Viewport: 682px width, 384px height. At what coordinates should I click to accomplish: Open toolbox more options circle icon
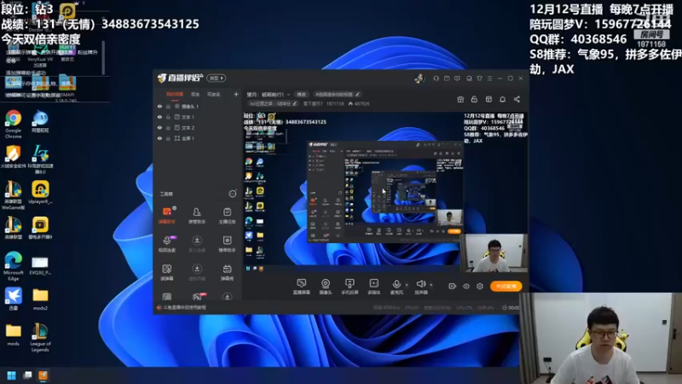[233, 194]
